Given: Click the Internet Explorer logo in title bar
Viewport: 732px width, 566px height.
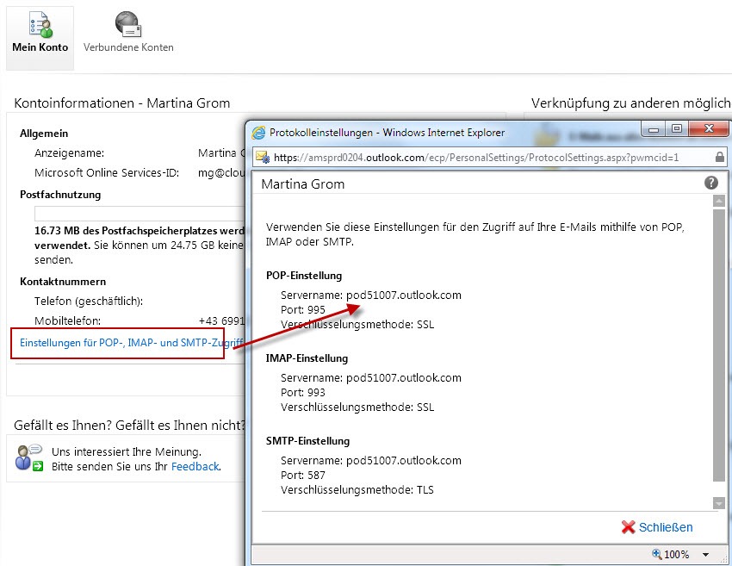Looking at the screenshot, I should point(258,133).
